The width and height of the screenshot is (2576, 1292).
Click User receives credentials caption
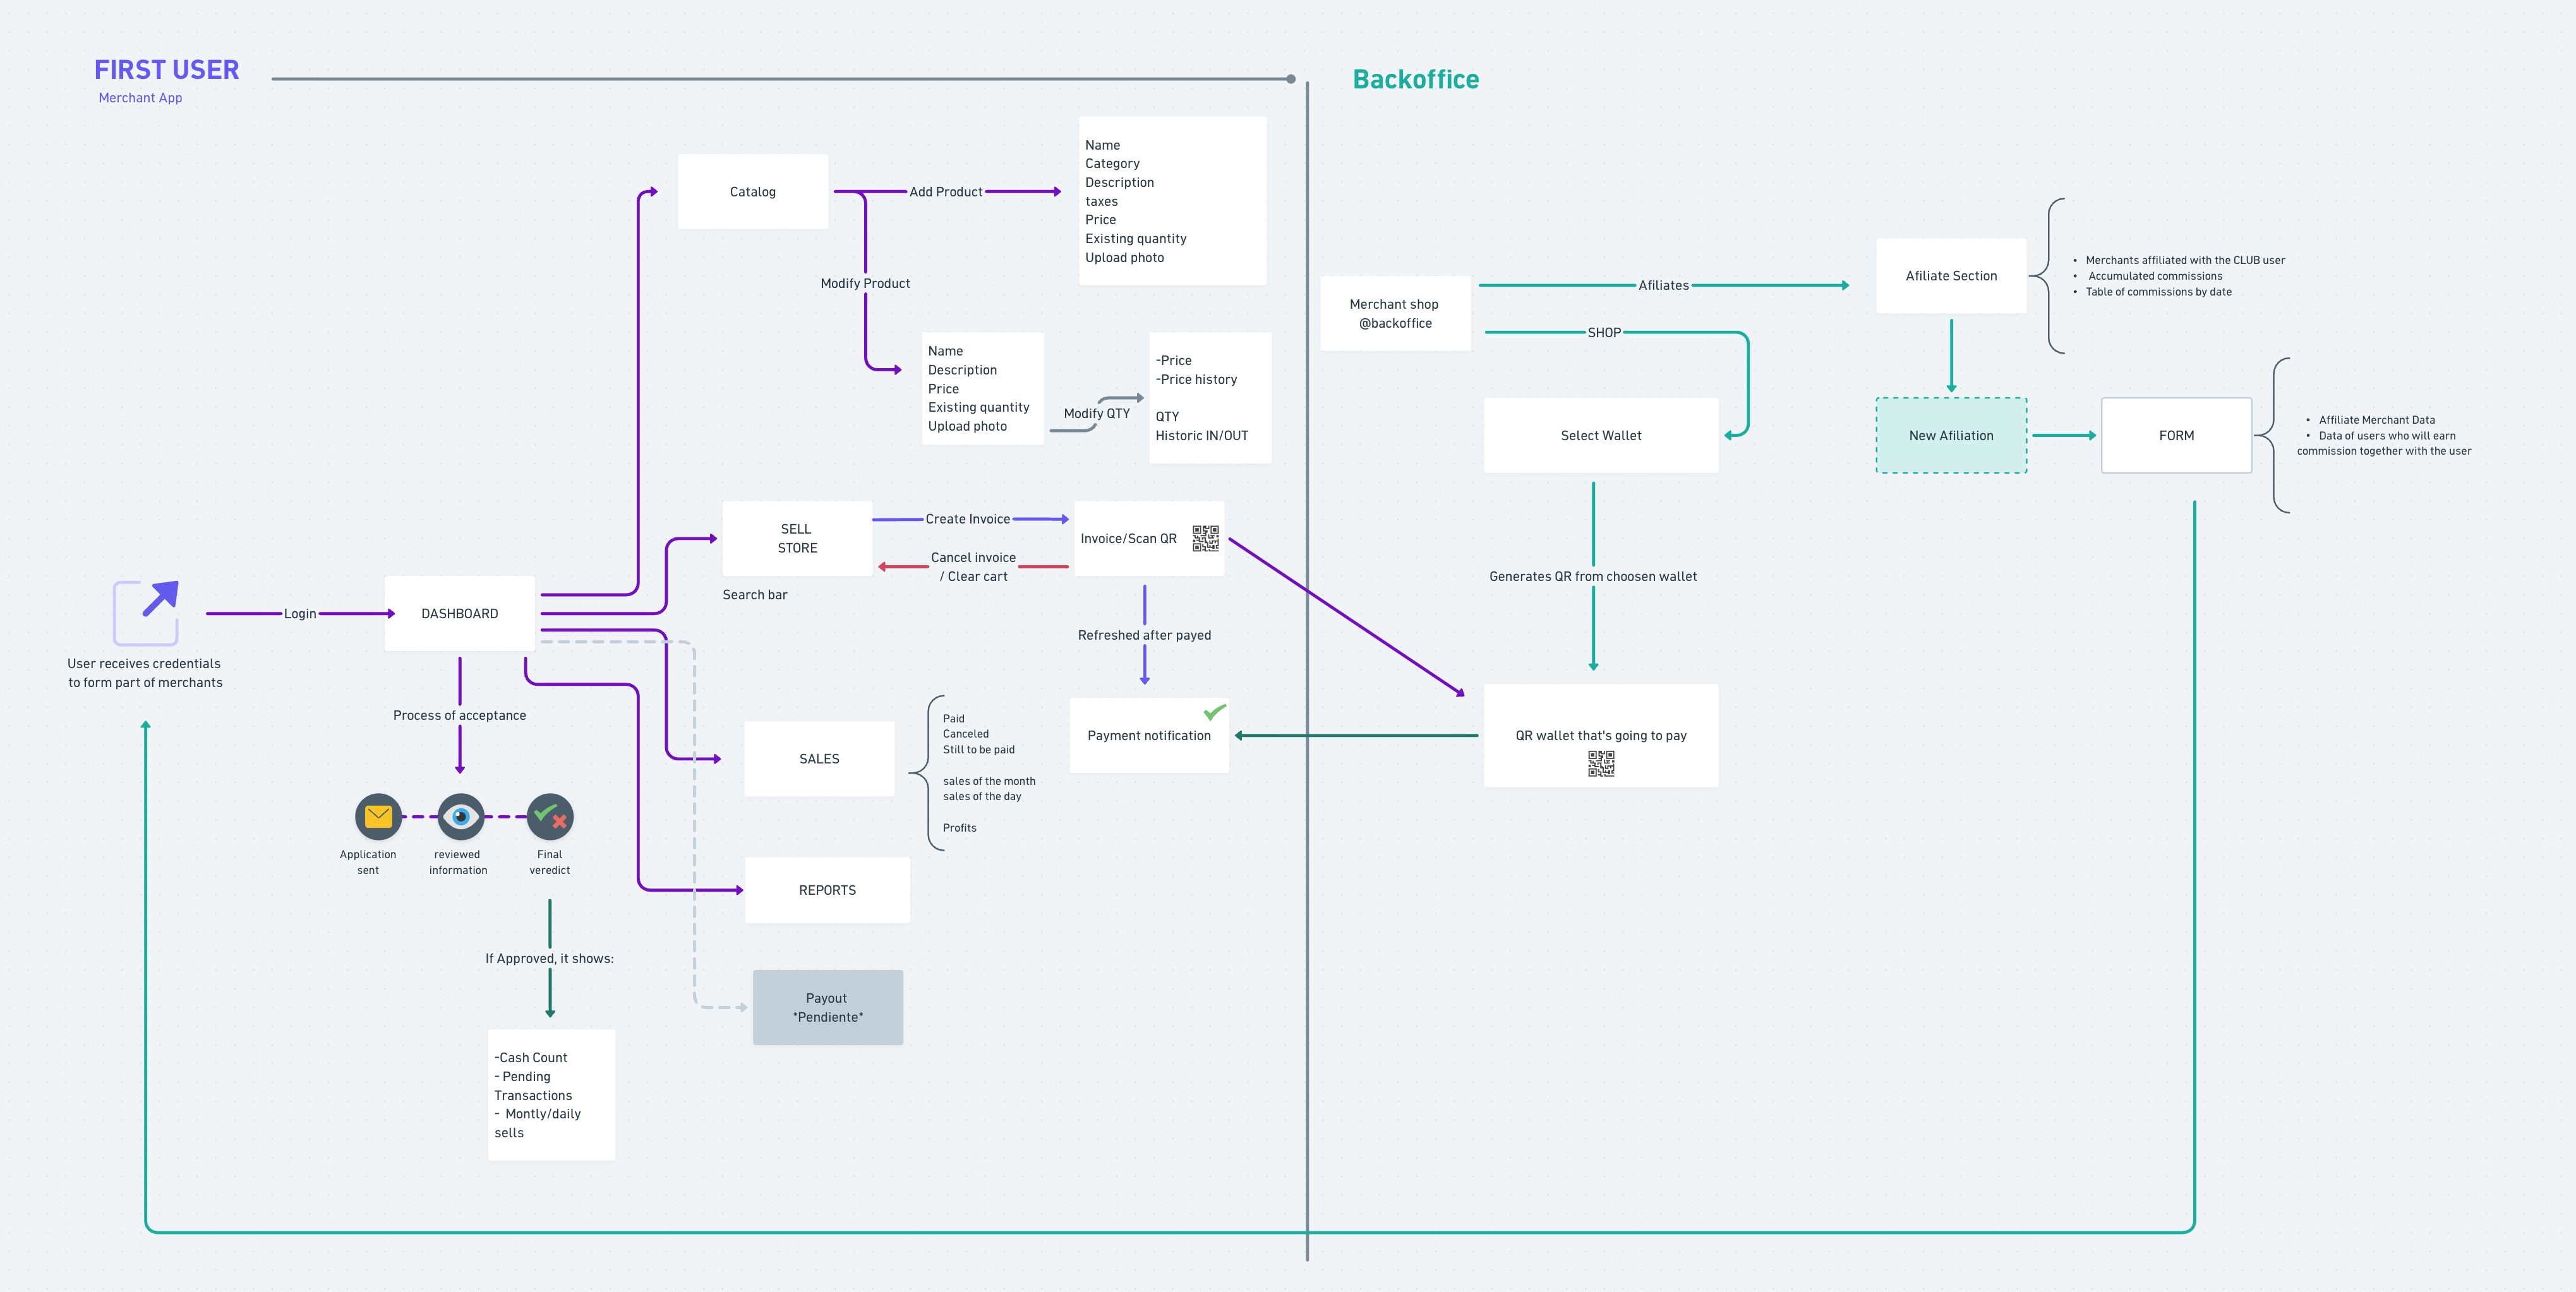[145, 673]
